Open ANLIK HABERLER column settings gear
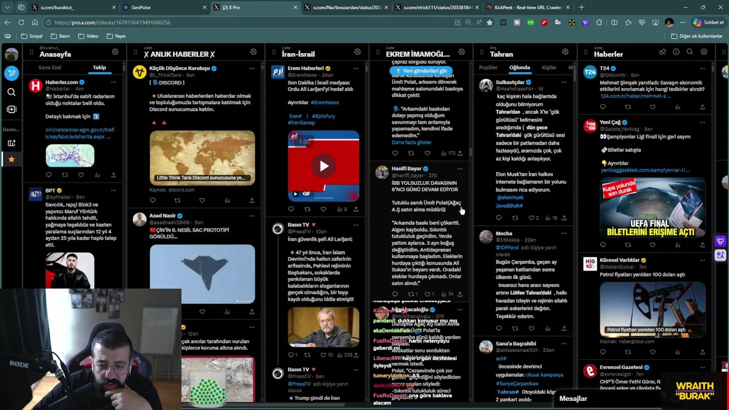Image resolution: width=729 pixels, height=410 pixels. [x=253, y=52]
